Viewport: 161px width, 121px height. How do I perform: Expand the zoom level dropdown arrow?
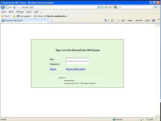pos(156,119)
